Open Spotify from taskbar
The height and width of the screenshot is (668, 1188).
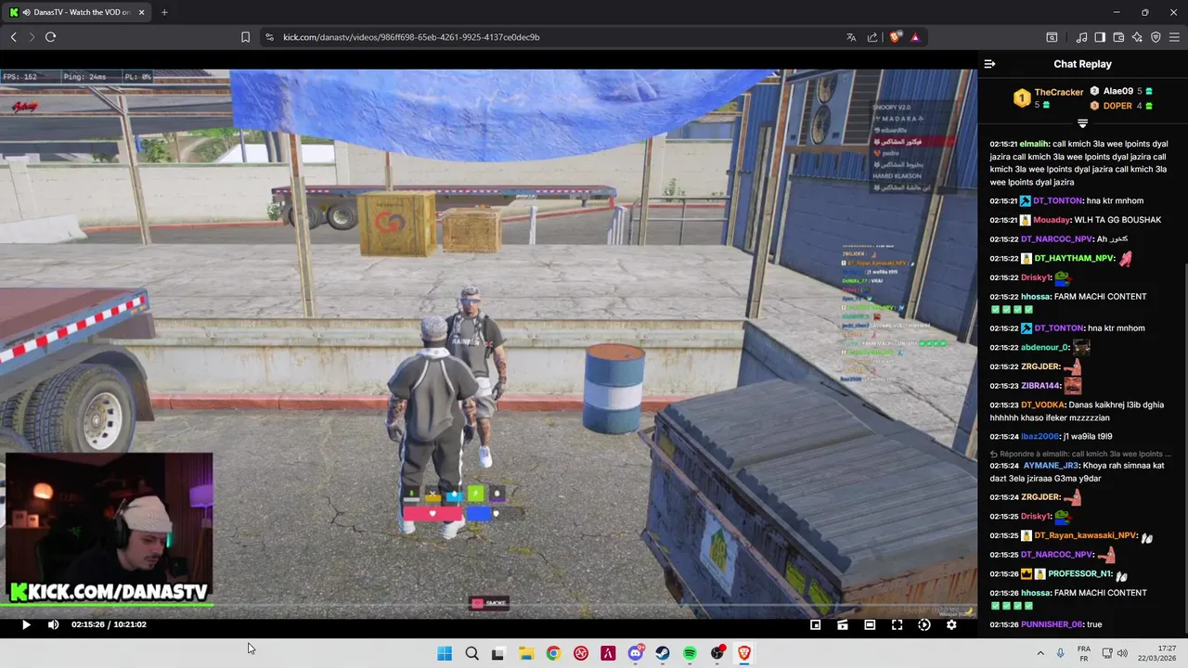tap(690, 653)
